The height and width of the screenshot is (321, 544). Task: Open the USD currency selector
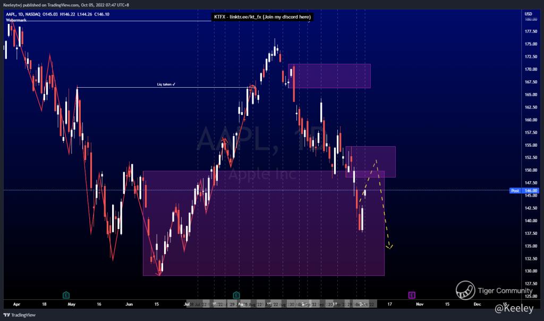528,14
